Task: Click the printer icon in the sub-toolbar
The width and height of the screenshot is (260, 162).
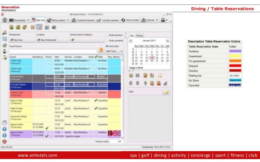Action: point(54,28)
